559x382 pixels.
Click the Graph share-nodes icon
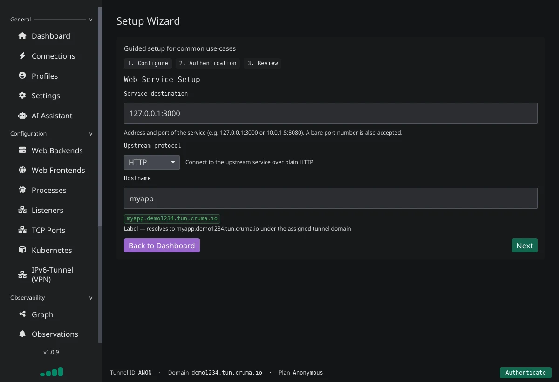click(x=22, y=314)
